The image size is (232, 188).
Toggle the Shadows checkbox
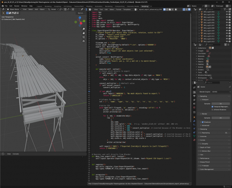click(203, 122)
